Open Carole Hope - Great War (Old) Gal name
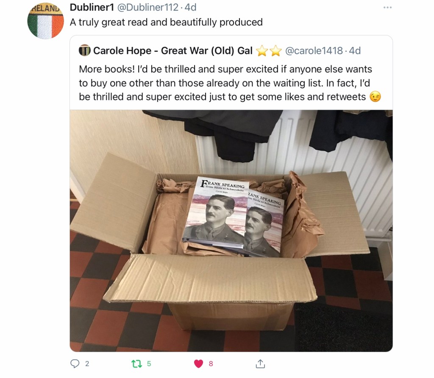This screenshot has width=434, height=378. [x=173, y=50]
